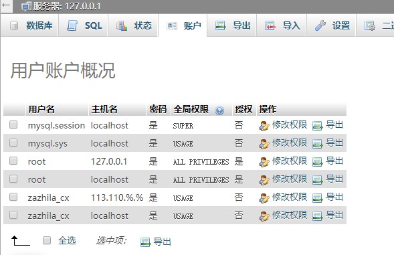Click the import icon in the 导入 tab

point(270,25)
